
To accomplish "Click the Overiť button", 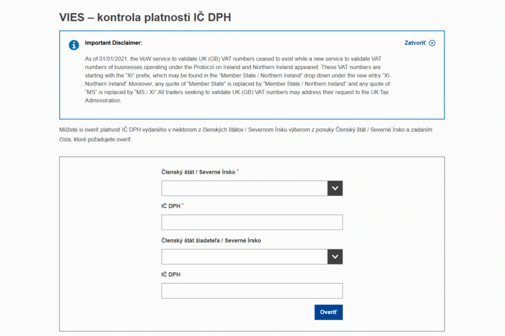I will [328, 312].
